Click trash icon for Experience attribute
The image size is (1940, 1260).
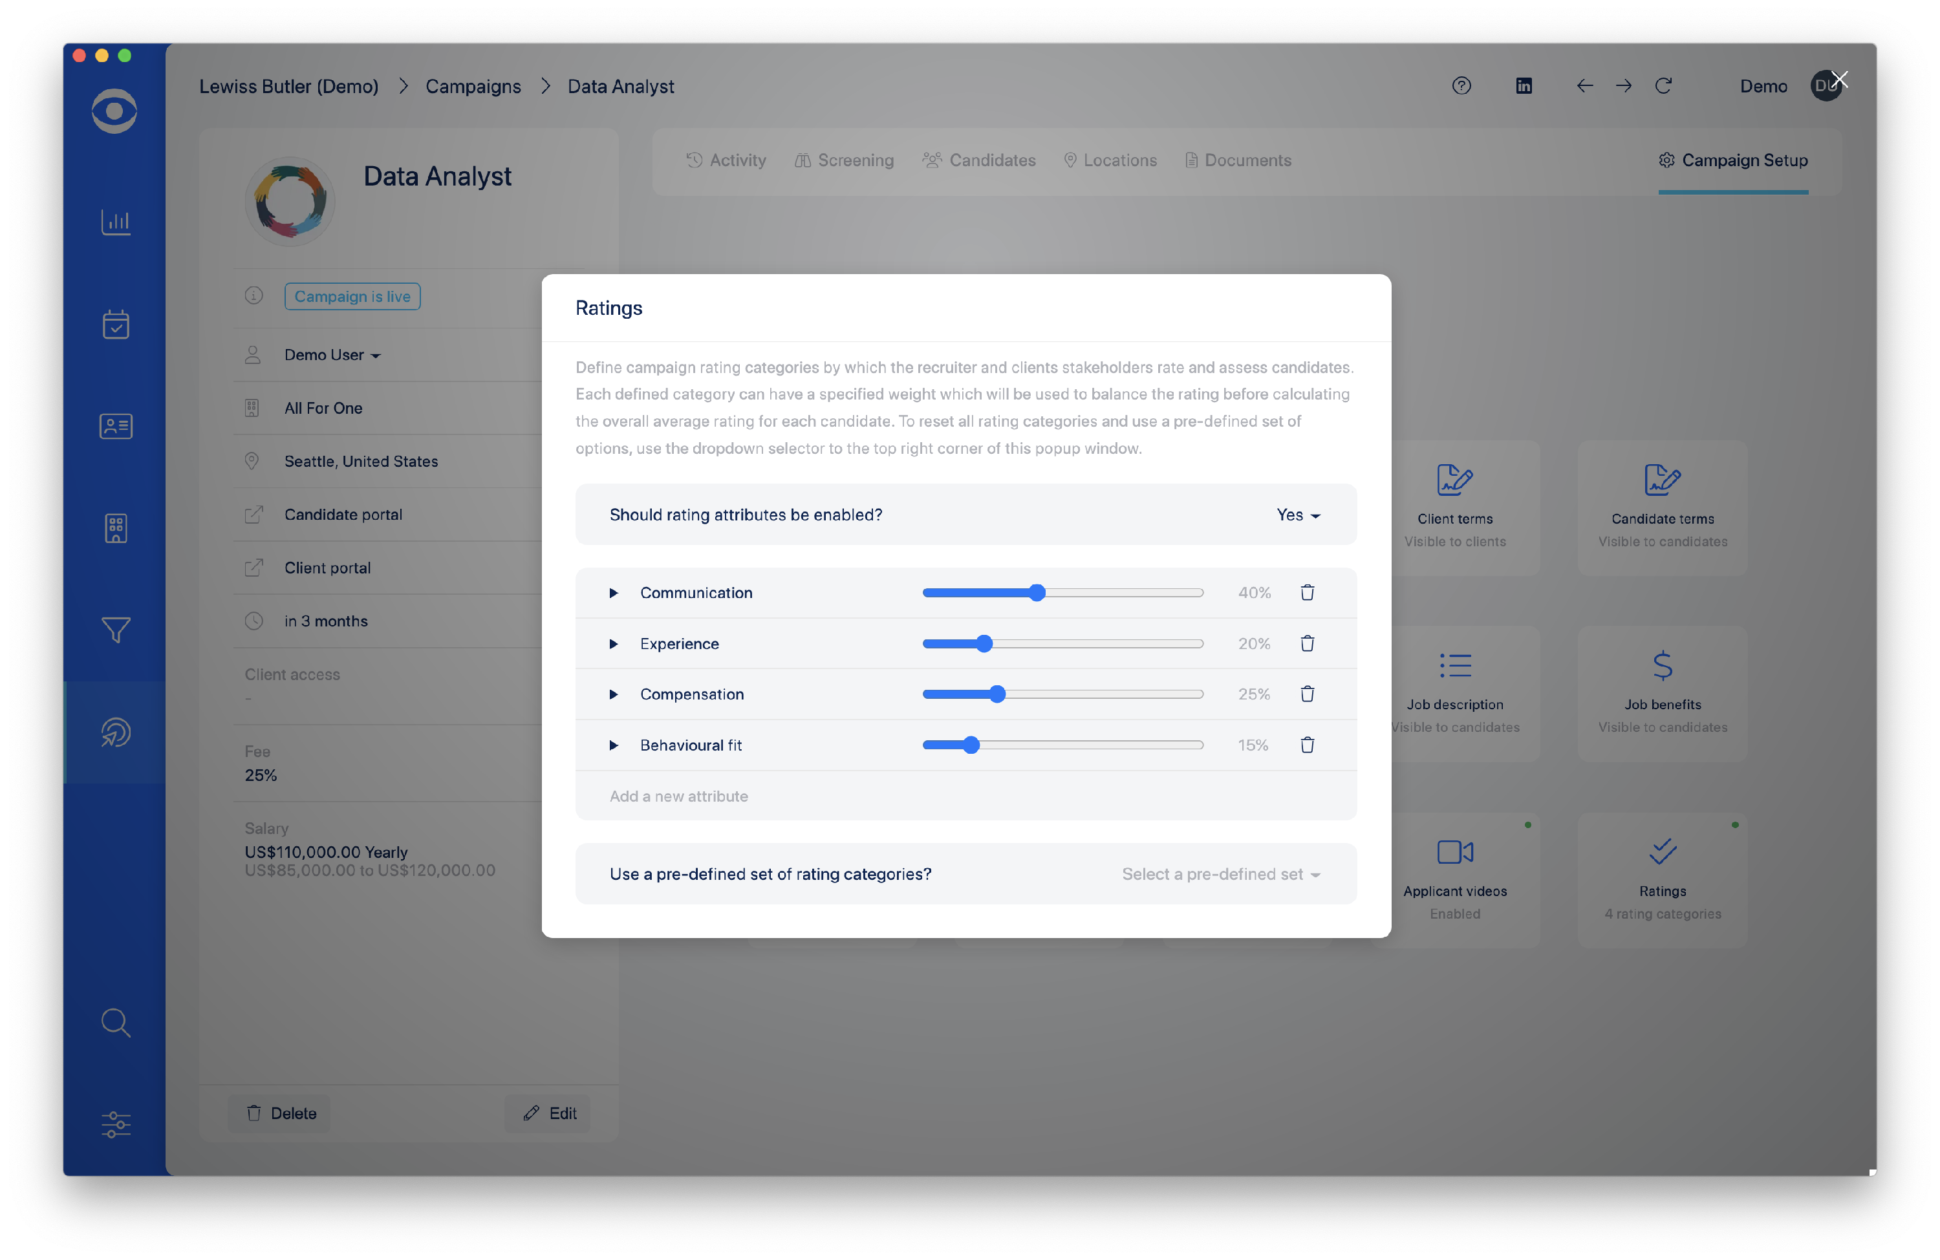(x=1307, y=643)
